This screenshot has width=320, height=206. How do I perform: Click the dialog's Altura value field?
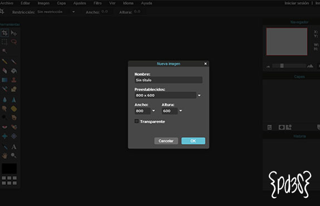(170, 111)
